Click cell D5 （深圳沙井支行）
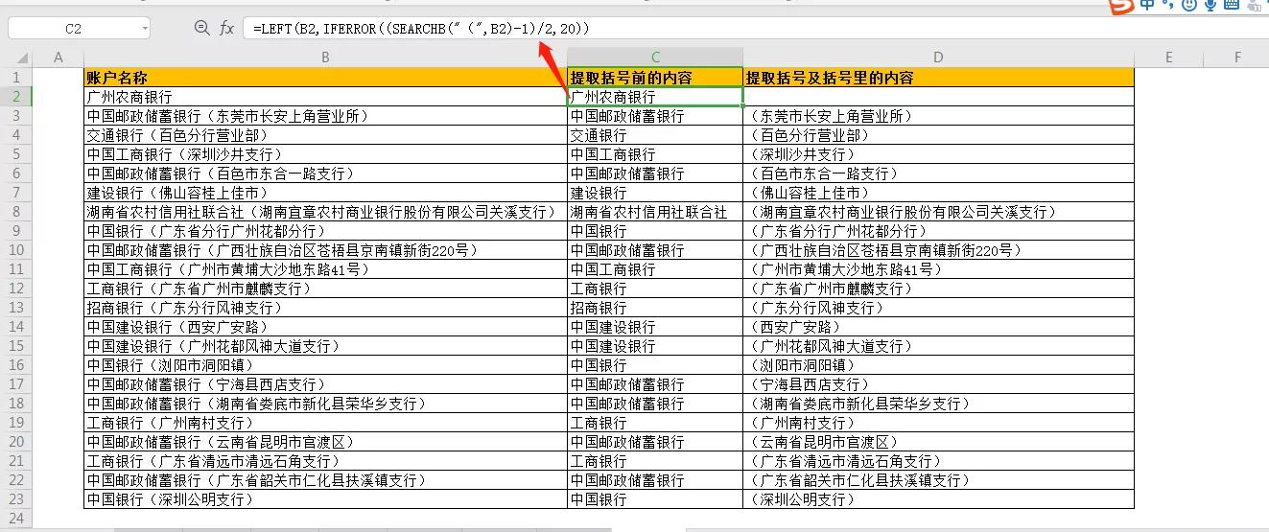Screen dimensions: 1269x532 pos(938,154)
